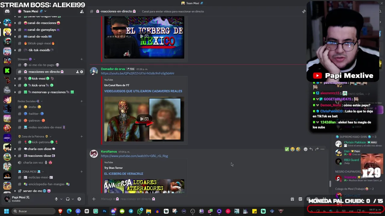Toggle microphone mute in user panel

pos(56,199)
